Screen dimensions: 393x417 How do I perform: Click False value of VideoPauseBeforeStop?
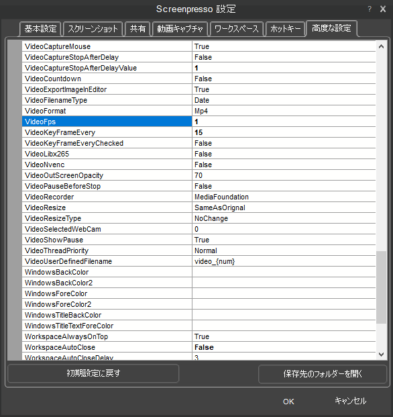click(x=284, y=186)
